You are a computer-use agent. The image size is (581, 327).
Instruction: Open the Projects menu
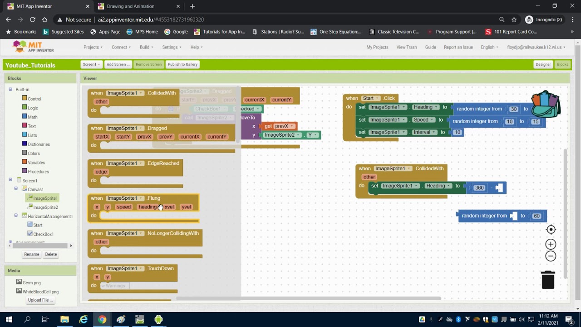(x=93, y=47)
